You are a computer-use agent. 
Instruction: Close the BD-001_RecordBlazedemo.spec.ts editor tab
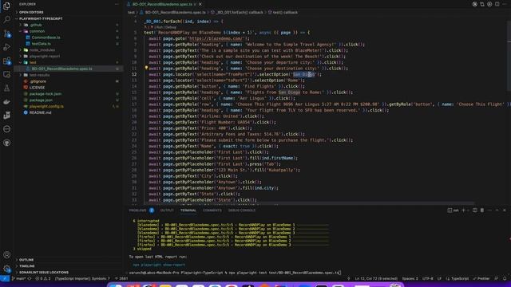click(x=200, y=4)
